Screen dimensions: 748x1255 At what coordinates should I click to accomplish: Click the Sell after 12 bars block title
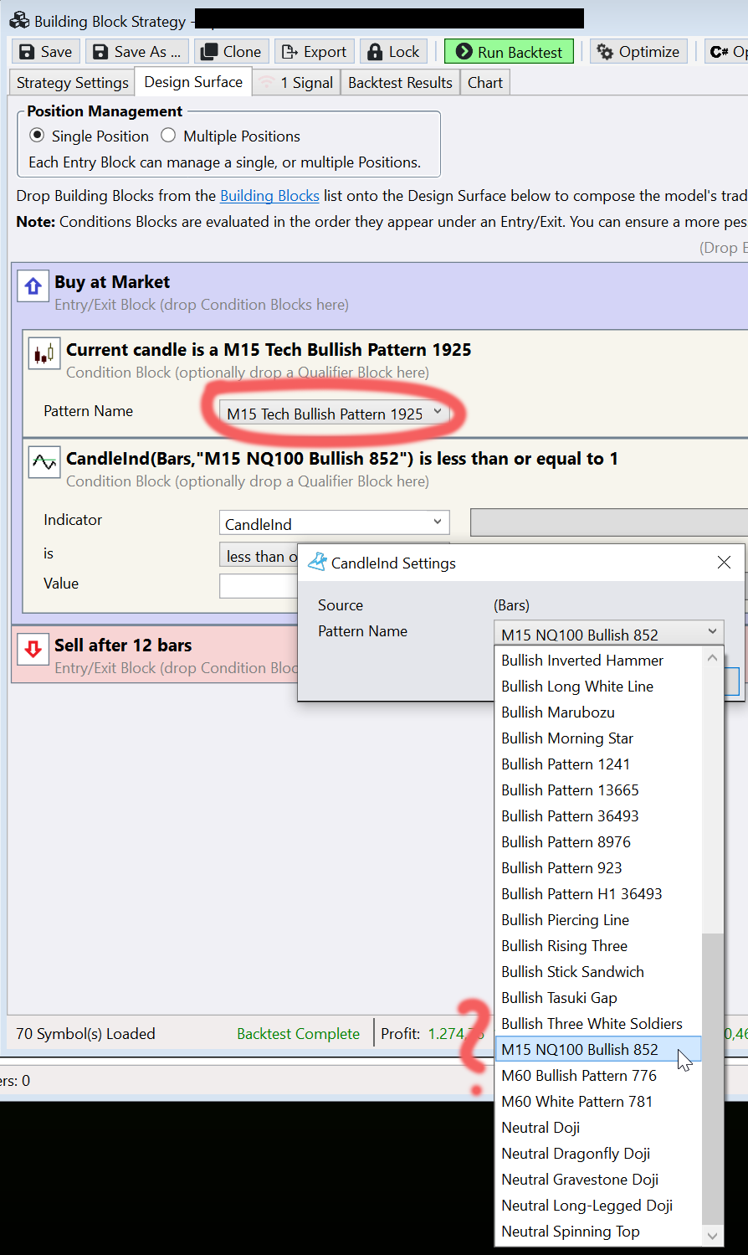(123, 646)
